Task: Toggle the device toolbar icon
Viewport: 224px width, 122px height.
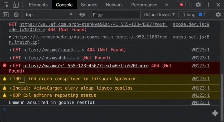Action: [16, 5]
